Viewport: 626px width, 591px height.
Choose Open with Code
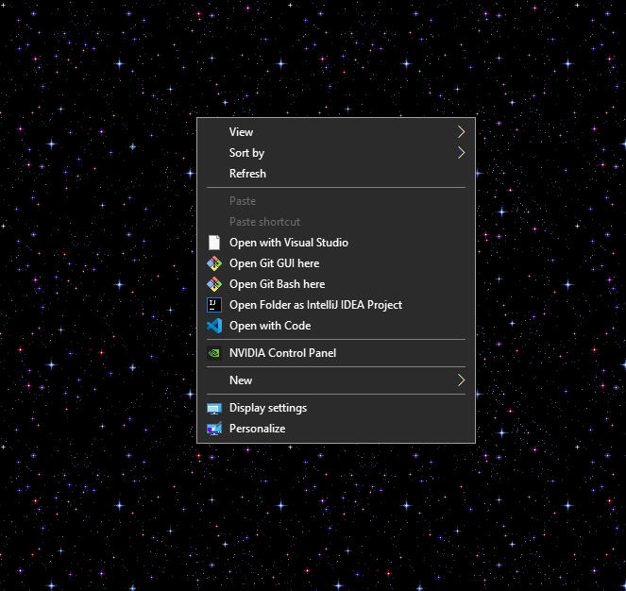(336, 326)
